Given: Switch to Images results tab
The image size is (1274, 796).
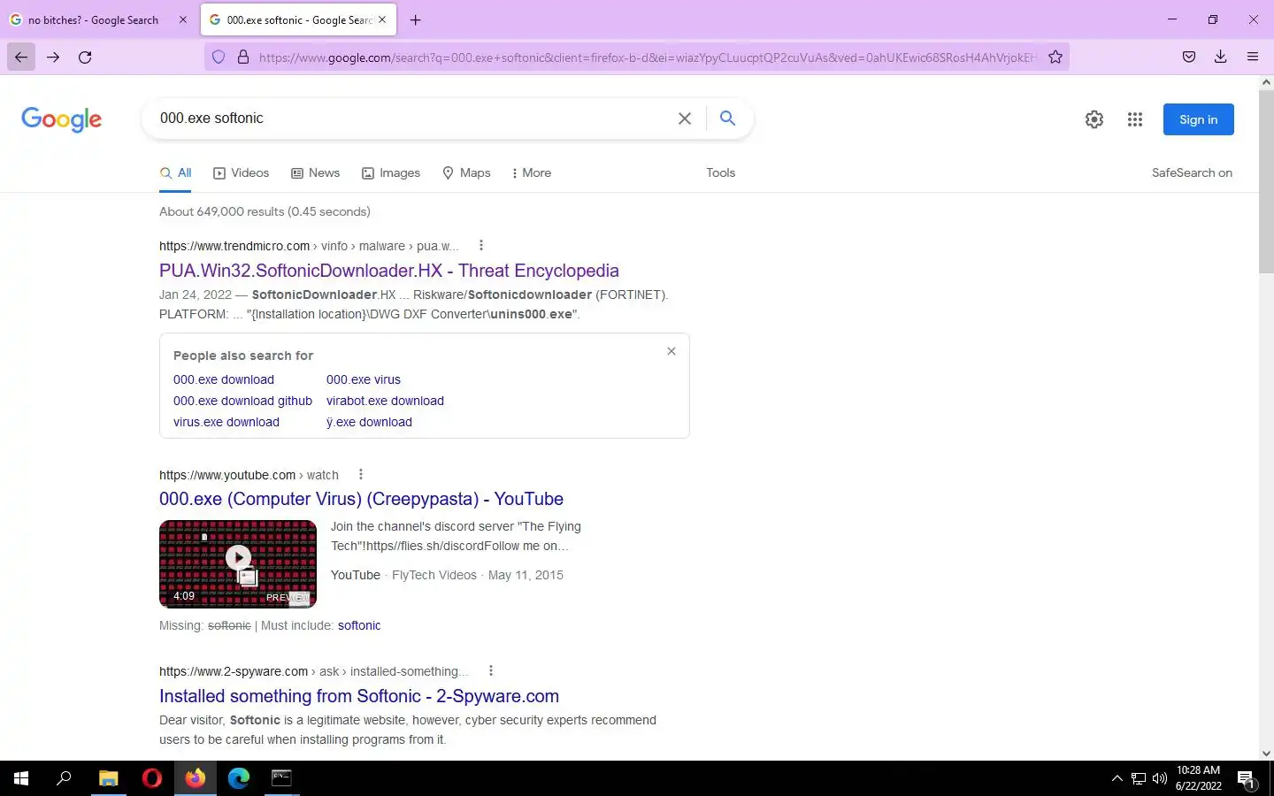Looking at the screenshot, I should pos(391,173).
